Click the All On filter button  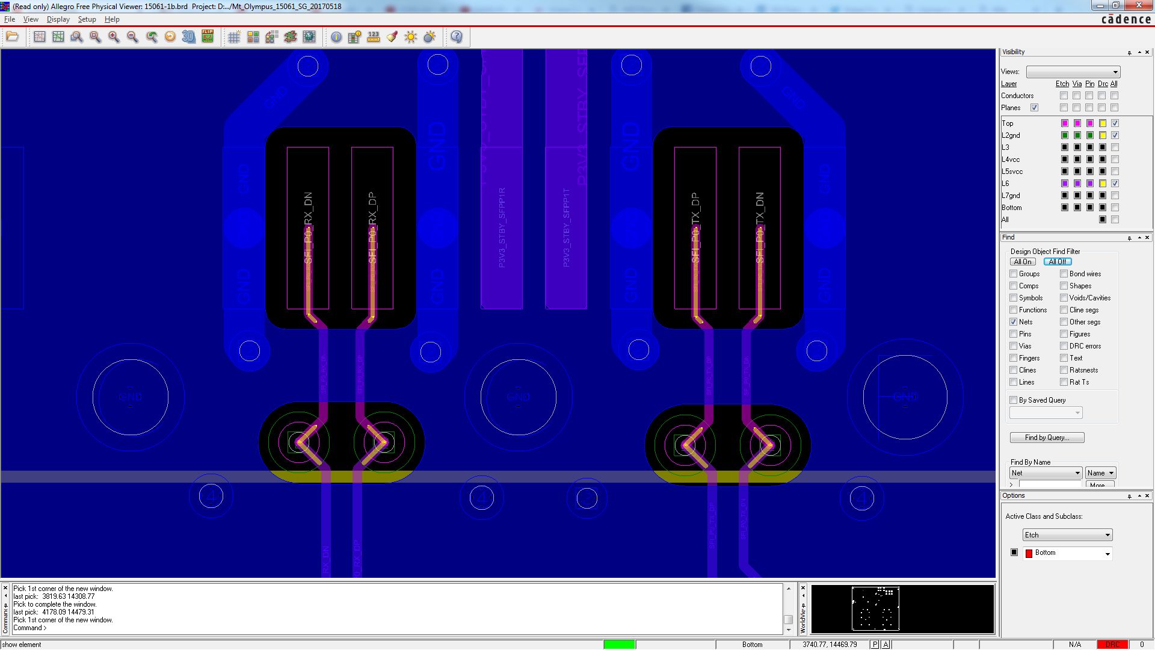[1023, 262]
